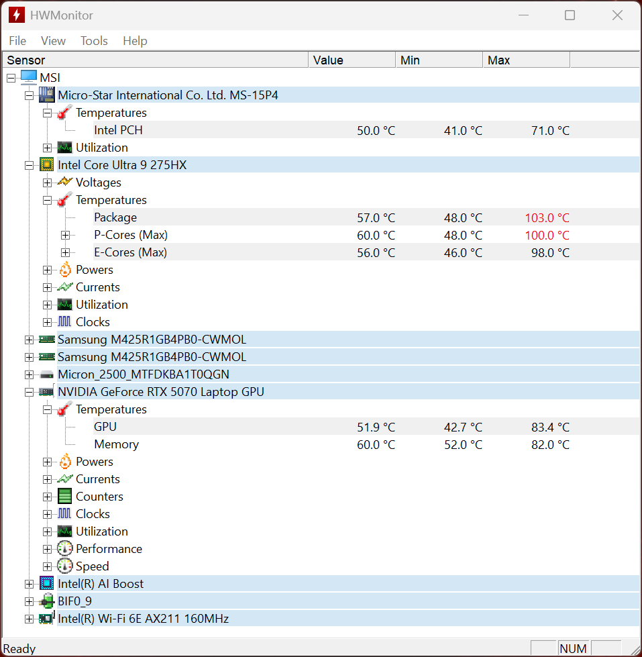642x657 pixels.
Task: Click the CPU Utilization graph icon
Action: pyautogui.click(x=64, y=305)
